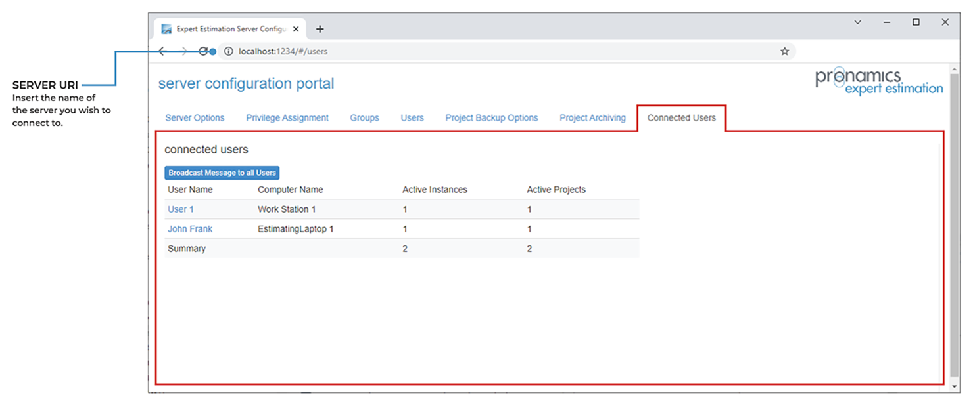The height and width of the screenshot is (406, 973).
Task: Open a new browser tab
Action: pos(320,29)
